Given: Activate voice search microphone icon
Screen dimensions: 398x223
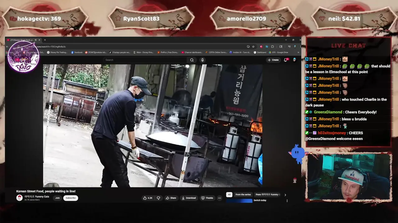Looking at the screenshot, I should click(202, 60).
